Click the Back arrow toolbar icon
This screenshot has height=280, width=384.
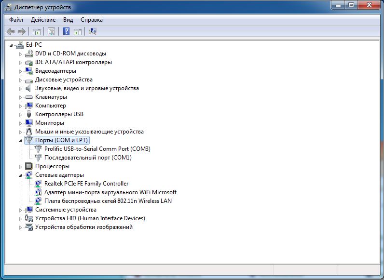[11, 32]
